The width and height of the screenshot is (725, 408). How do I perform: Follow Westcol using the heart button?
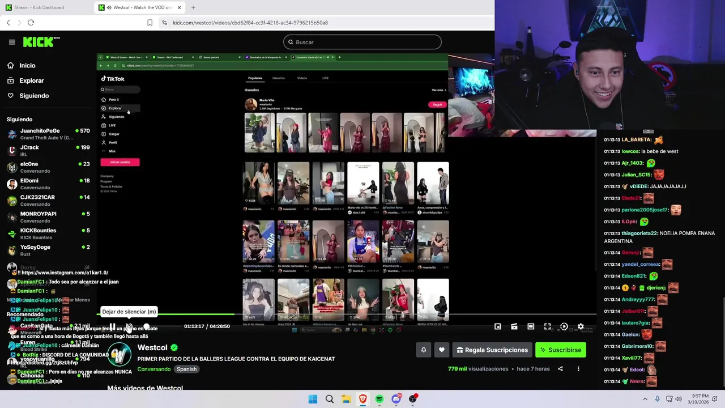442,350
